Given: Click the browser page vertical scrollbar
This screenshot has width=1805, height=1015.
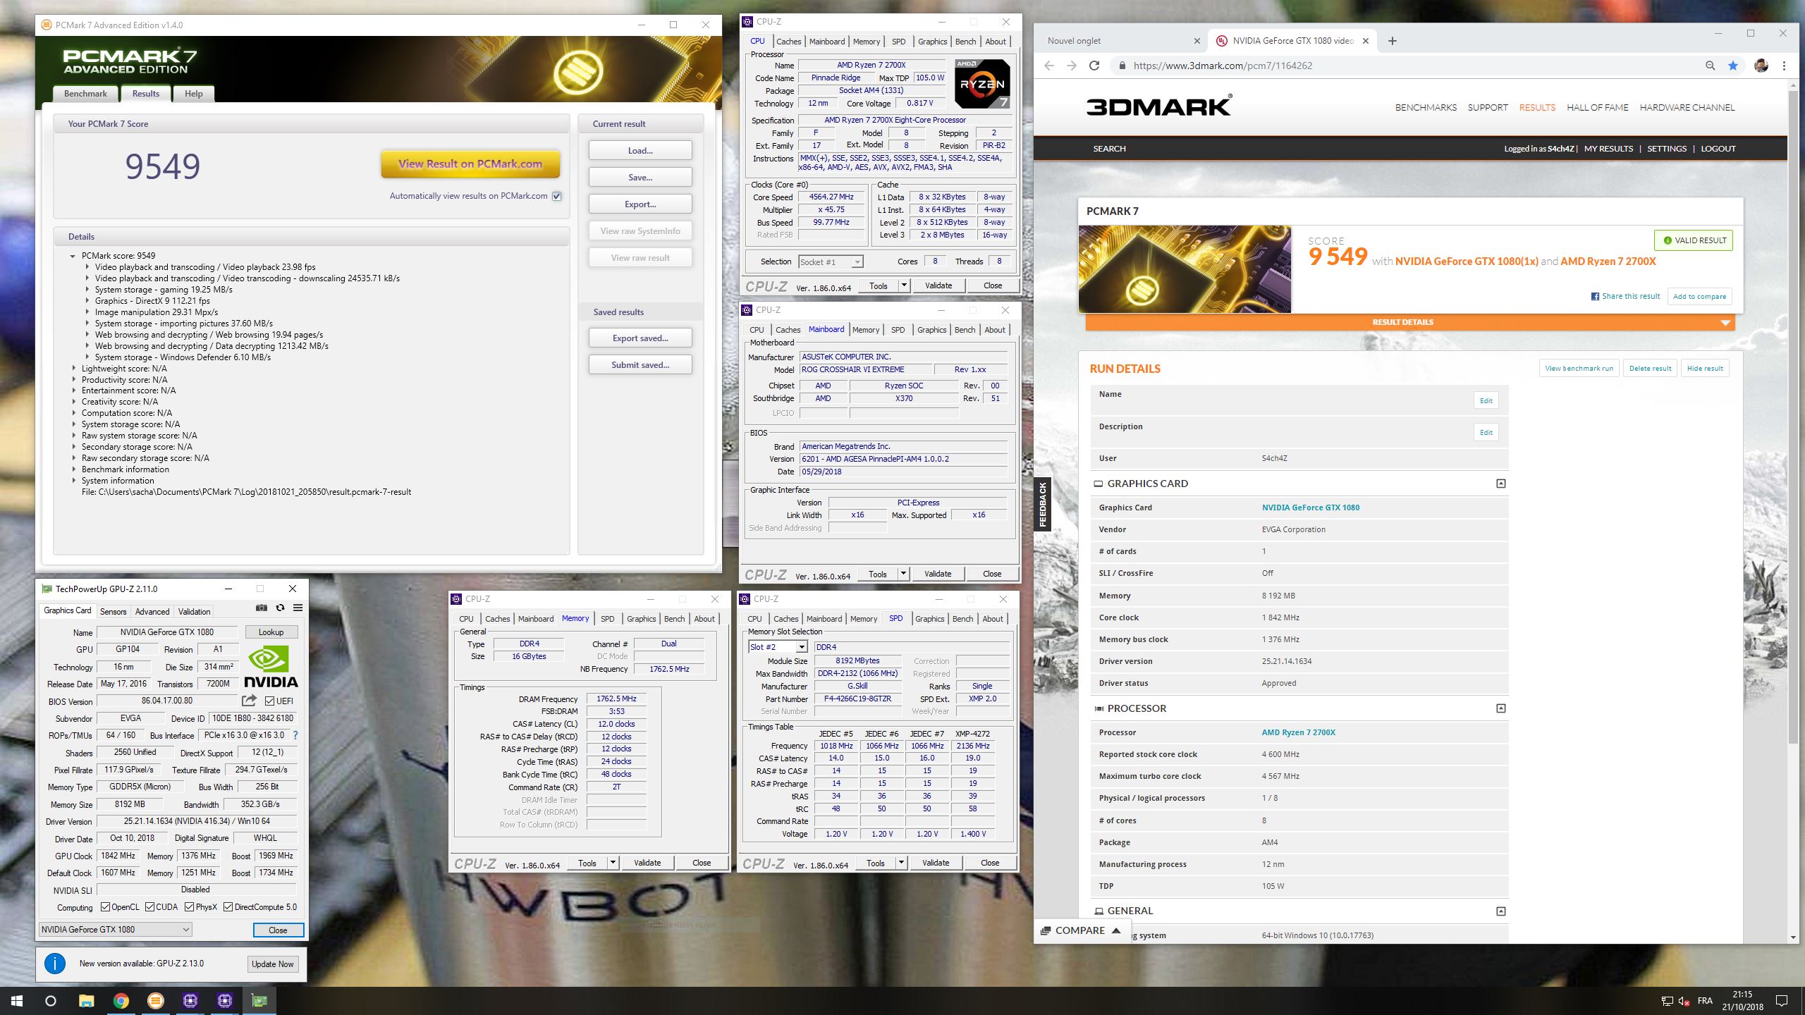Looking at the screenshot, I should tap(1794, 416).
